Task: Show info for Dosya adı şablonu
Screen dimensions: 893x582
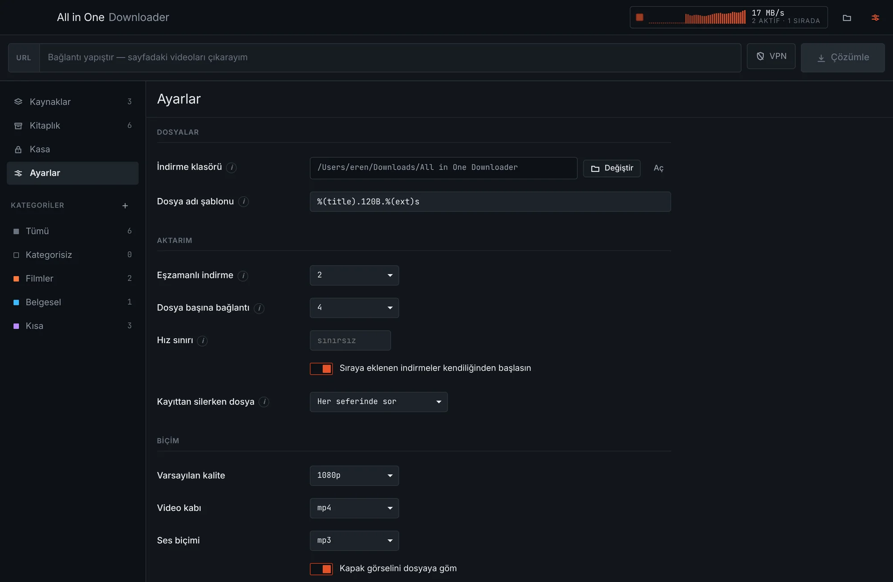Action: [243, 202]
